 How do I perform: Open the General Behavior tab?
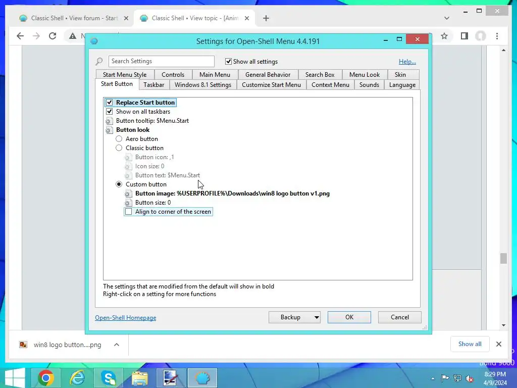coord(268,75)
